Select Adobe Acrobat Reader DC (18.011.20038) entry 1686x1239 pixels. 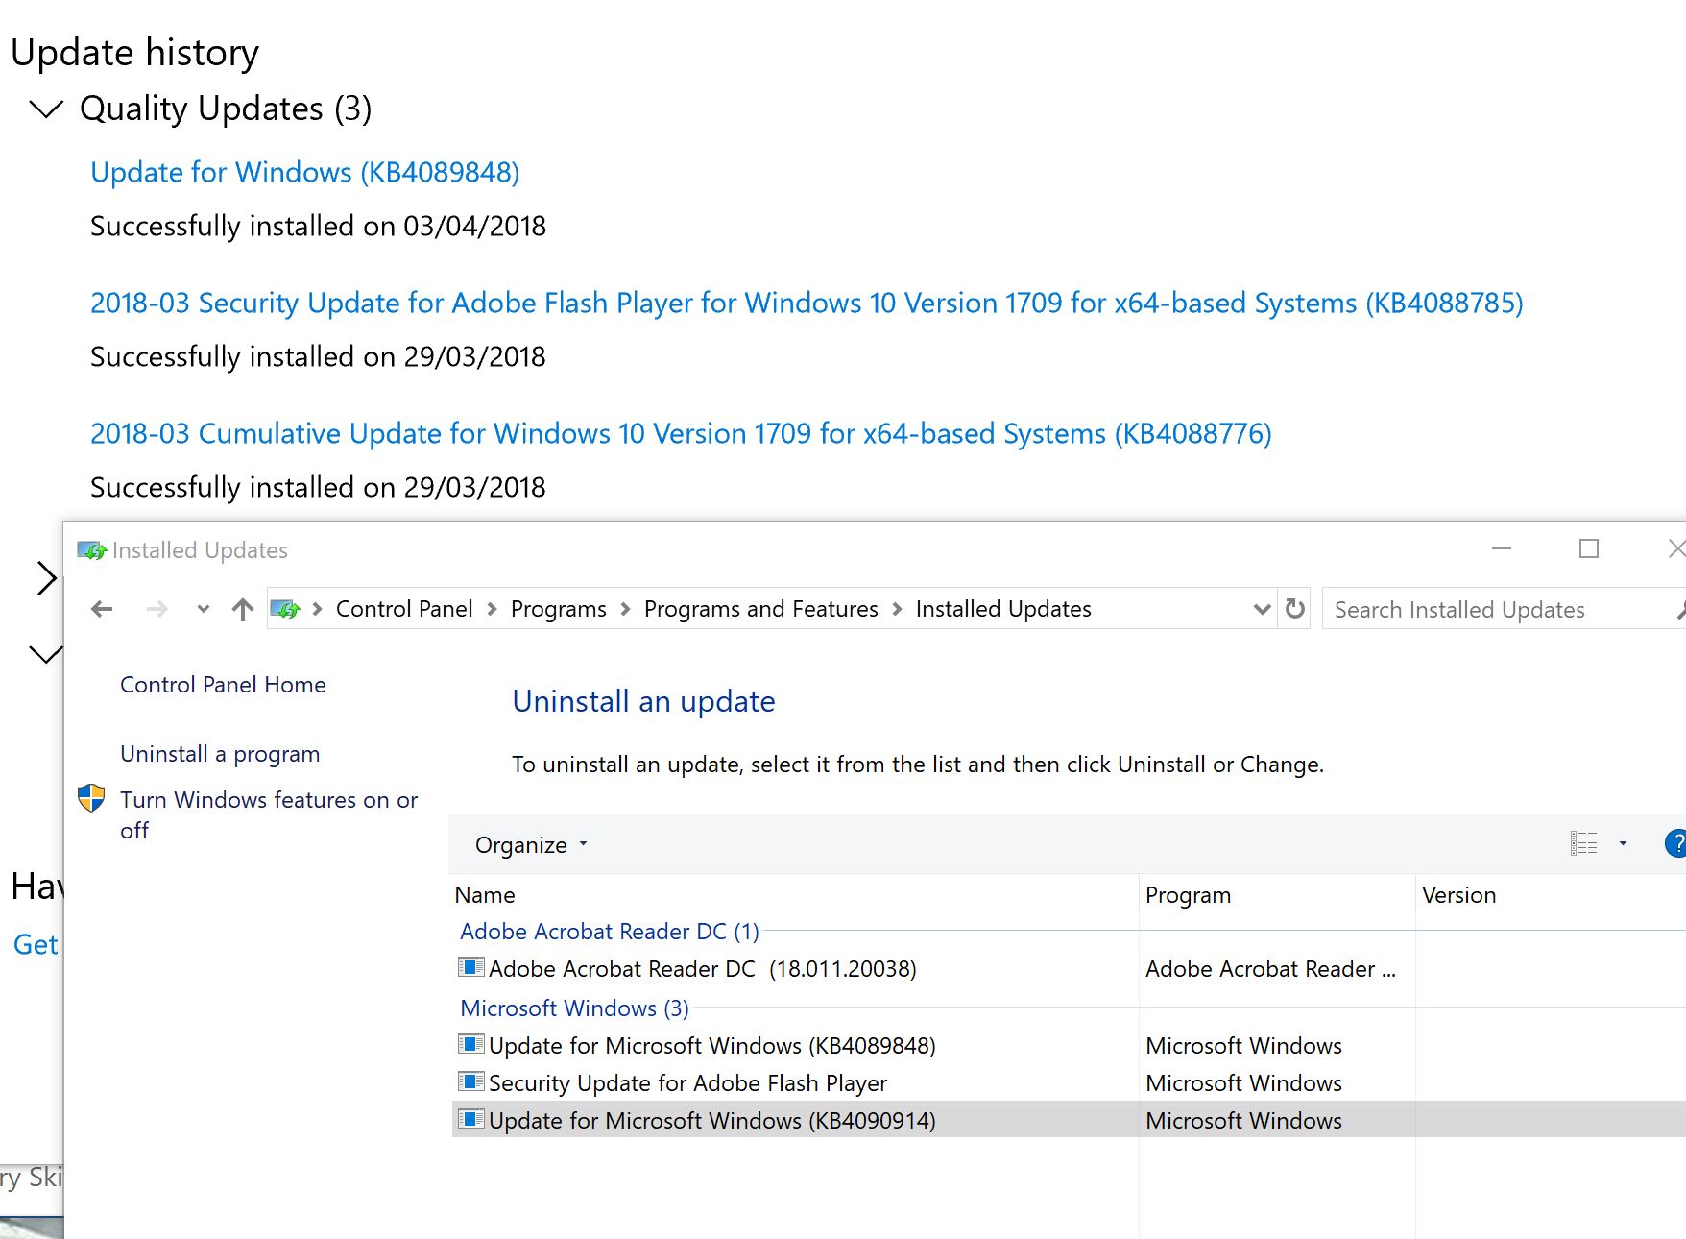tap(702, 969)
